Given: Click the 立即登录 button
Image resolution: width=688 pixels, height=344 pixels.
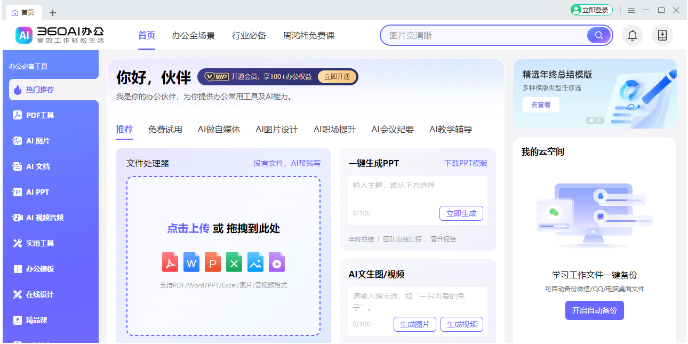Looking at the screenshot, I should click(x=591, y=10).
